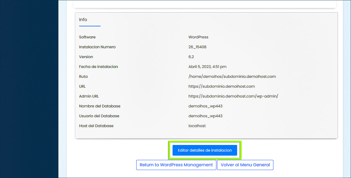Click Return to WordPress Management

pos(176,165)
